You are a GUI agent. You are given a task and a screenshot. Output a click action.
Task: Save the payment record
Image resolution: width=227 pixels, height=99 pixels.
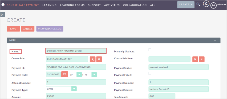13,29
